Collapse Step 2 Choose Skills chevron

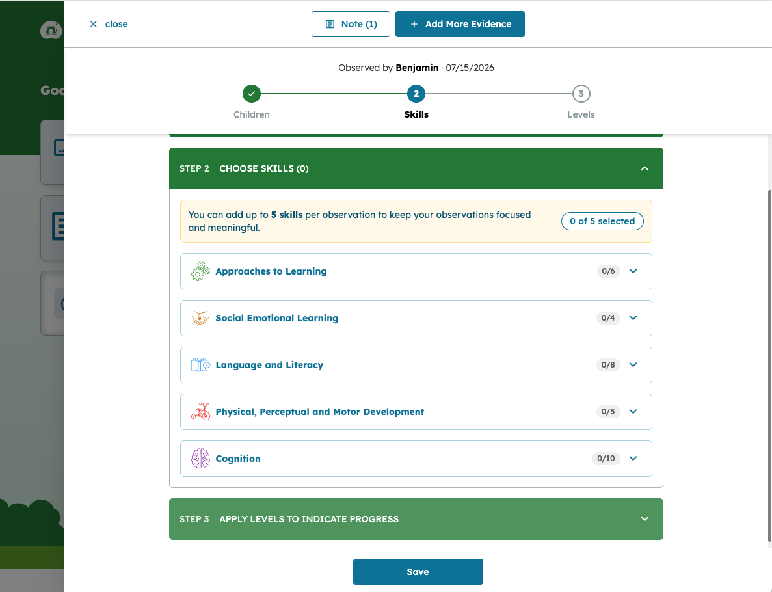645,168
